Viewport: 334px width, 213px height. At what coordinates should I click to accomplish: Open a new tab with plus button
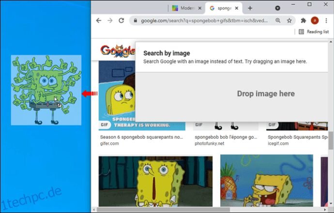250,8
